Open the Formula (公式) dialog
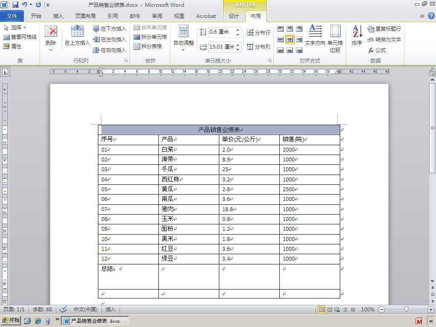436x327 pixels. [x=377, y=50]
